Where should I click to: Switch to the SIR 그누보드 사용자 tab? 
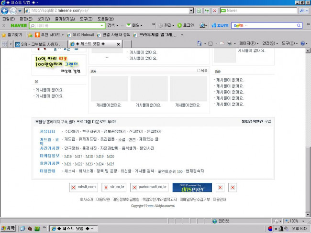(39, 44)
